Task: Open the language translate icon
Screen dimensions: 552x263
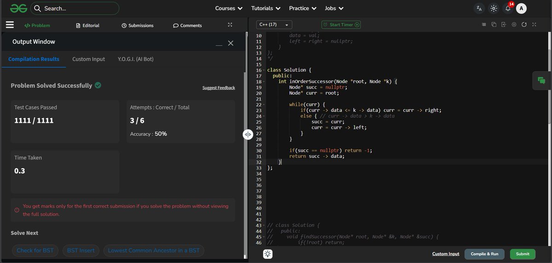Action: (x=479, y=8)
